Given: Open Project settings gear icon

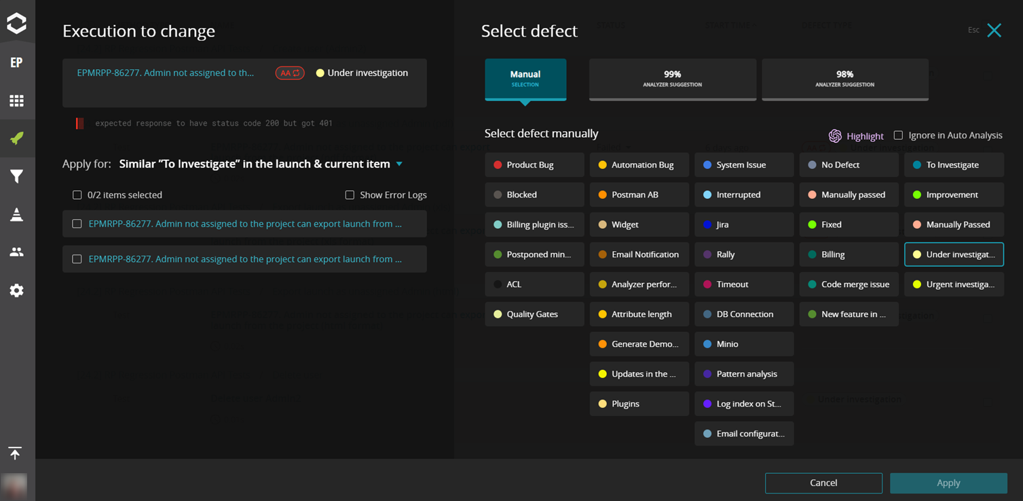Looking at the screenshot, I should tap(16, 291).
